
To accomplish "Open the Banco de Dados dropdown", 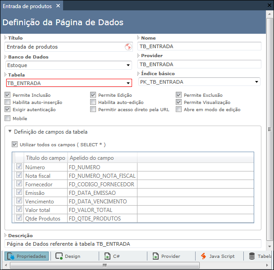I will (x=128, y=65).
